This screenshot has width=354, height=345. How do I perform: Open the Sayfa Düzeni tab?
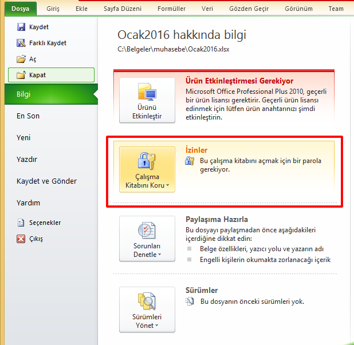pyautogui.click(x=123, y=9)
